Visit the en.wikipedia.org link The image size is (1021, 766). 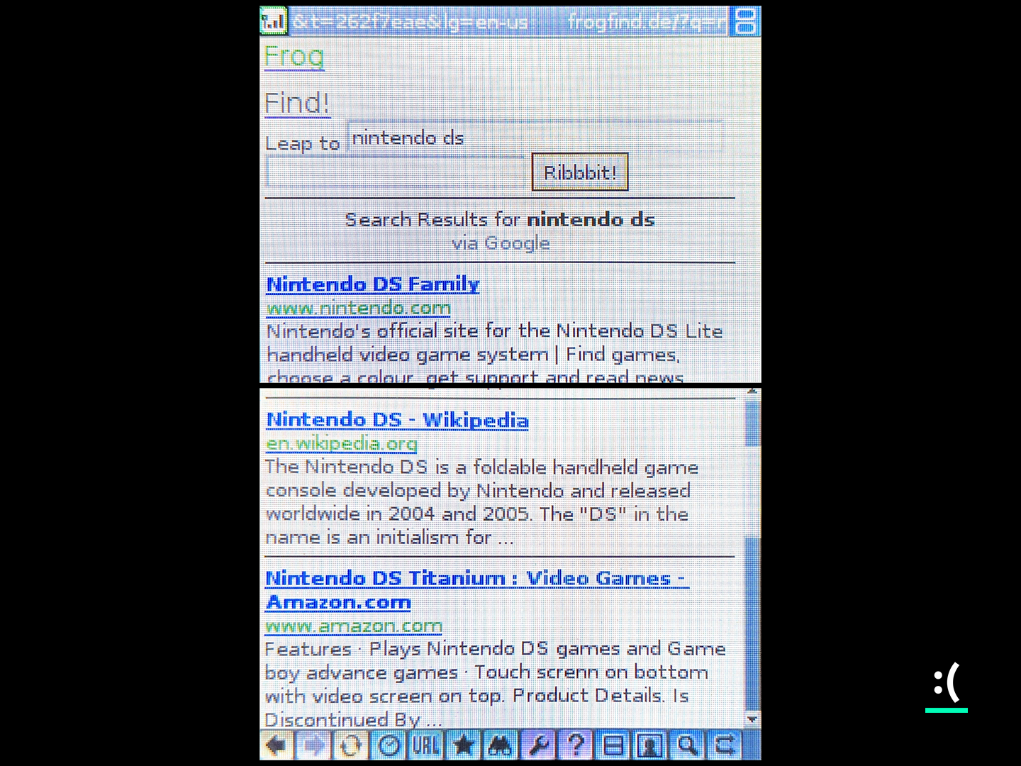pyautogui.click(x=342, y=443)
